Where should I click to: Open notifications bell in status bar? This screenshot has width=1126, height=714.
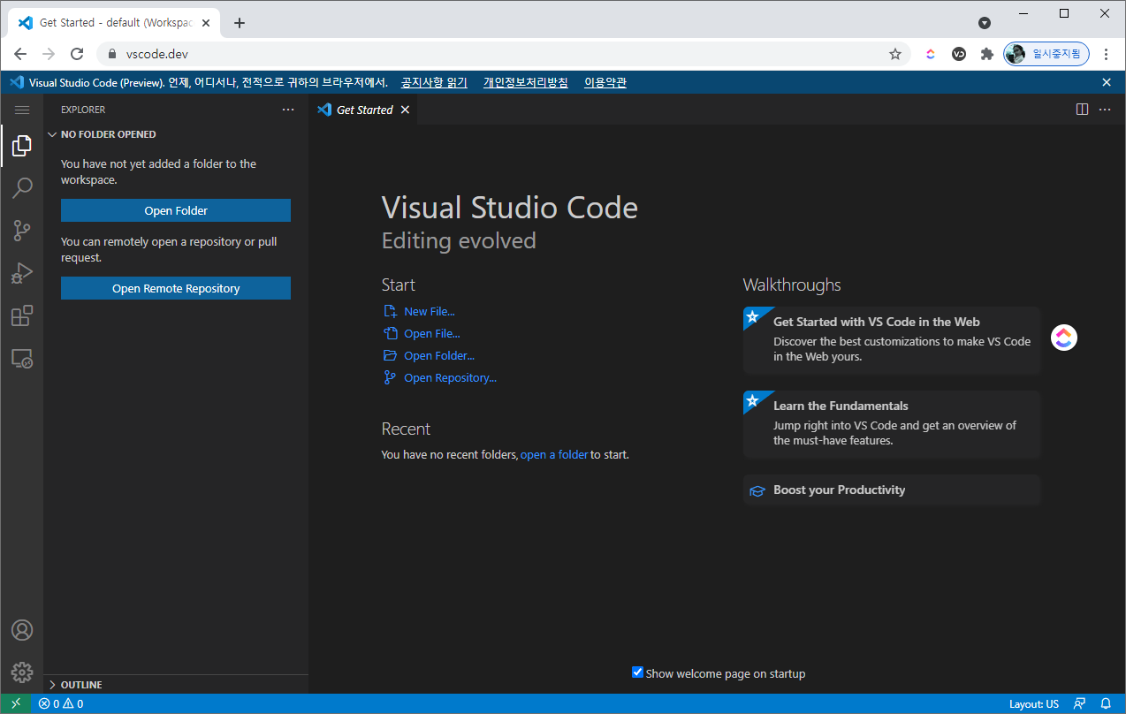(1106, 704)
